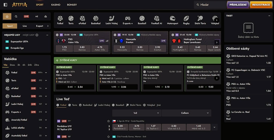Image resolution: width=274 pixels, height=140 pixels.
Task: Favorite the Pardubice U19 match star
Action: (109, 121)
